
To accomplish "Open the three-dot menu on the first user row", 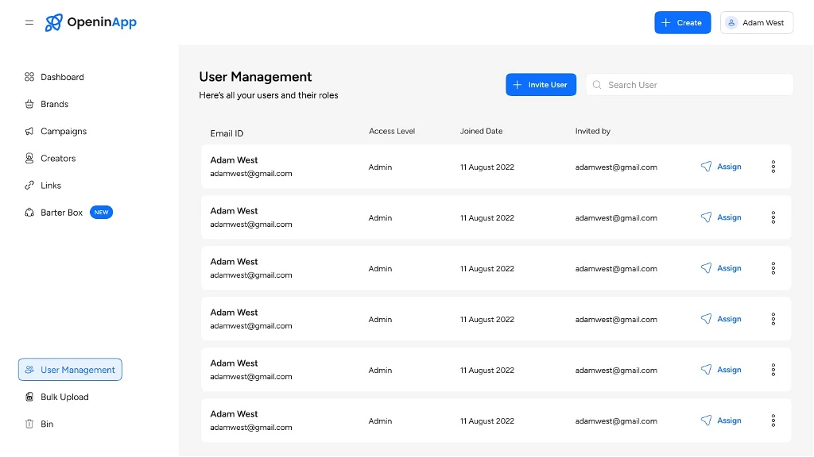I will [773, 167].
